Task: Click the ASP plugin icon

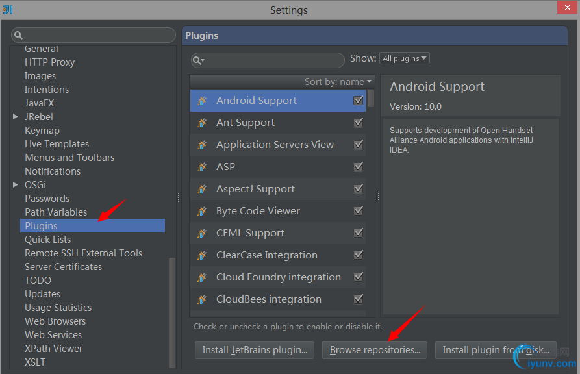Action: pyautogui.click(x=202, y=167)
